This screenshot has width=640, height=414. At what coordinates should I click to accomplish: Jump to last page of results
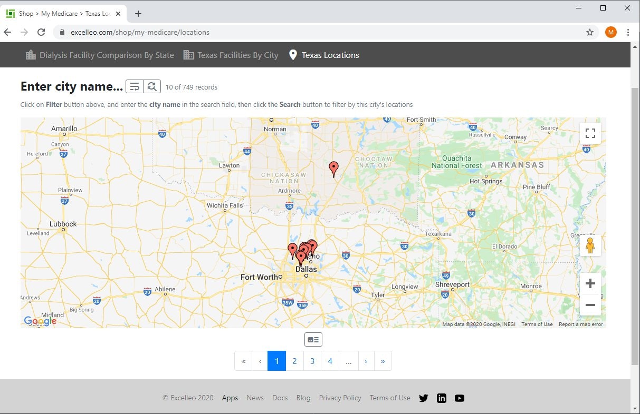(x=383, y=361)
